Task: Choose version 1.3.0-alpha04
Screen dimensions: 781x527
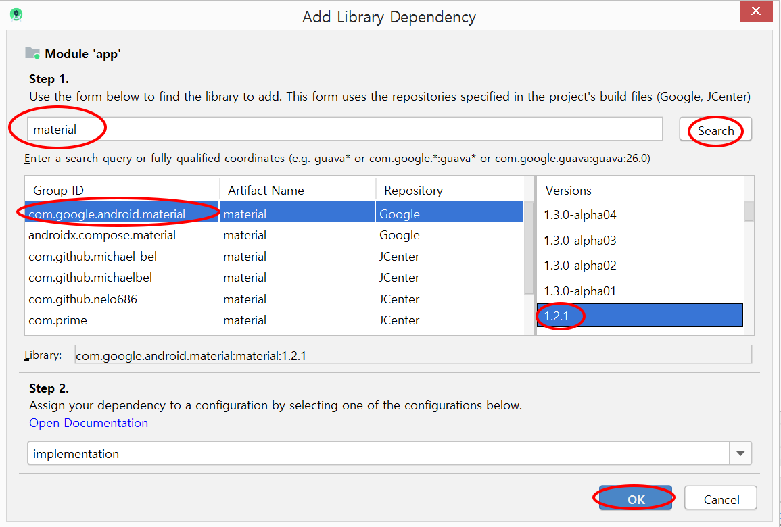Action: click(x=640, y=214)
